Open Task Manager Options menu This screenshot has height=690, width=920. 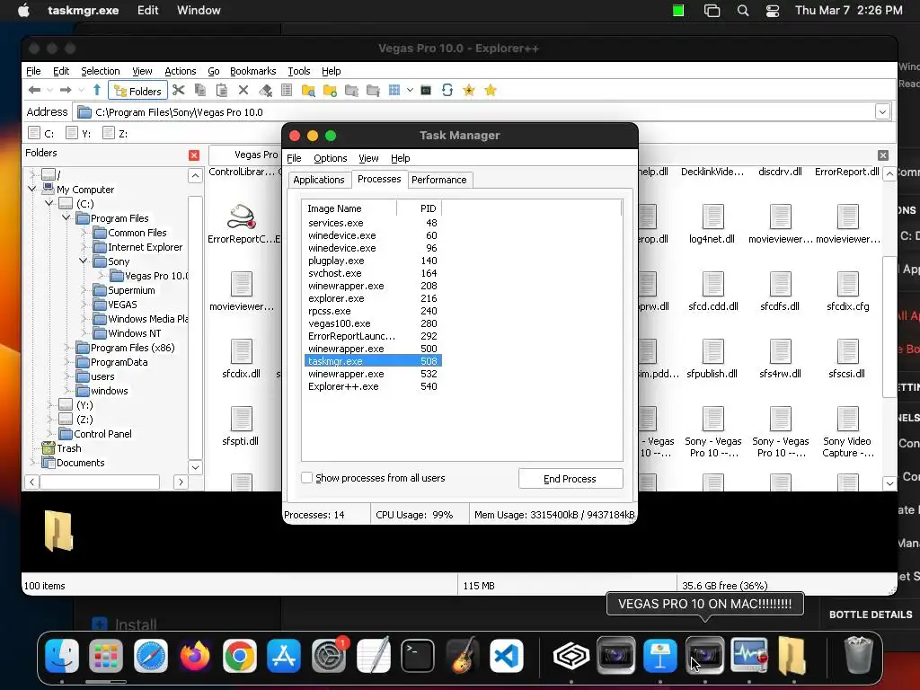click(x=331, y=158)
